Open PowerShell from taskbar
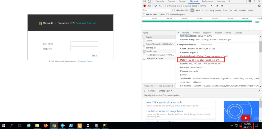Viewport: 262px width, 129px height. pyautogui.click(x=71, y=125)
